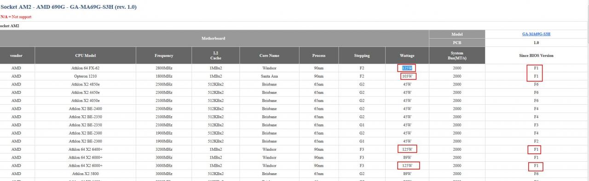The height and width of the screenshot is (181, 589).
Task: Click the Frequency column header
Action: click(164, 56)
